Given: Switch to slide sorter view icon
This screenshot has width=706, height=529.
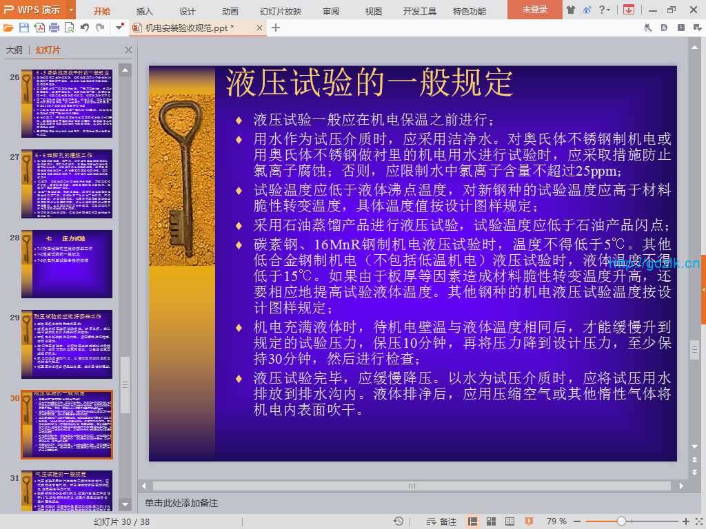Looking at the screenshot, I should point(491,521).
